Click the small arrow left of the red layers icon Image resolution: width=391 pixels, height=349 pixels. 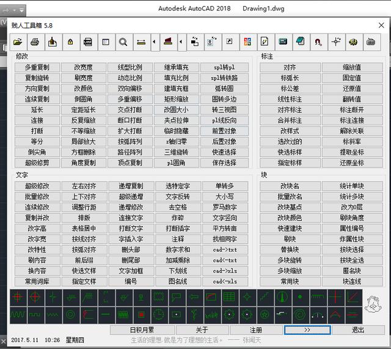point(155,42)
